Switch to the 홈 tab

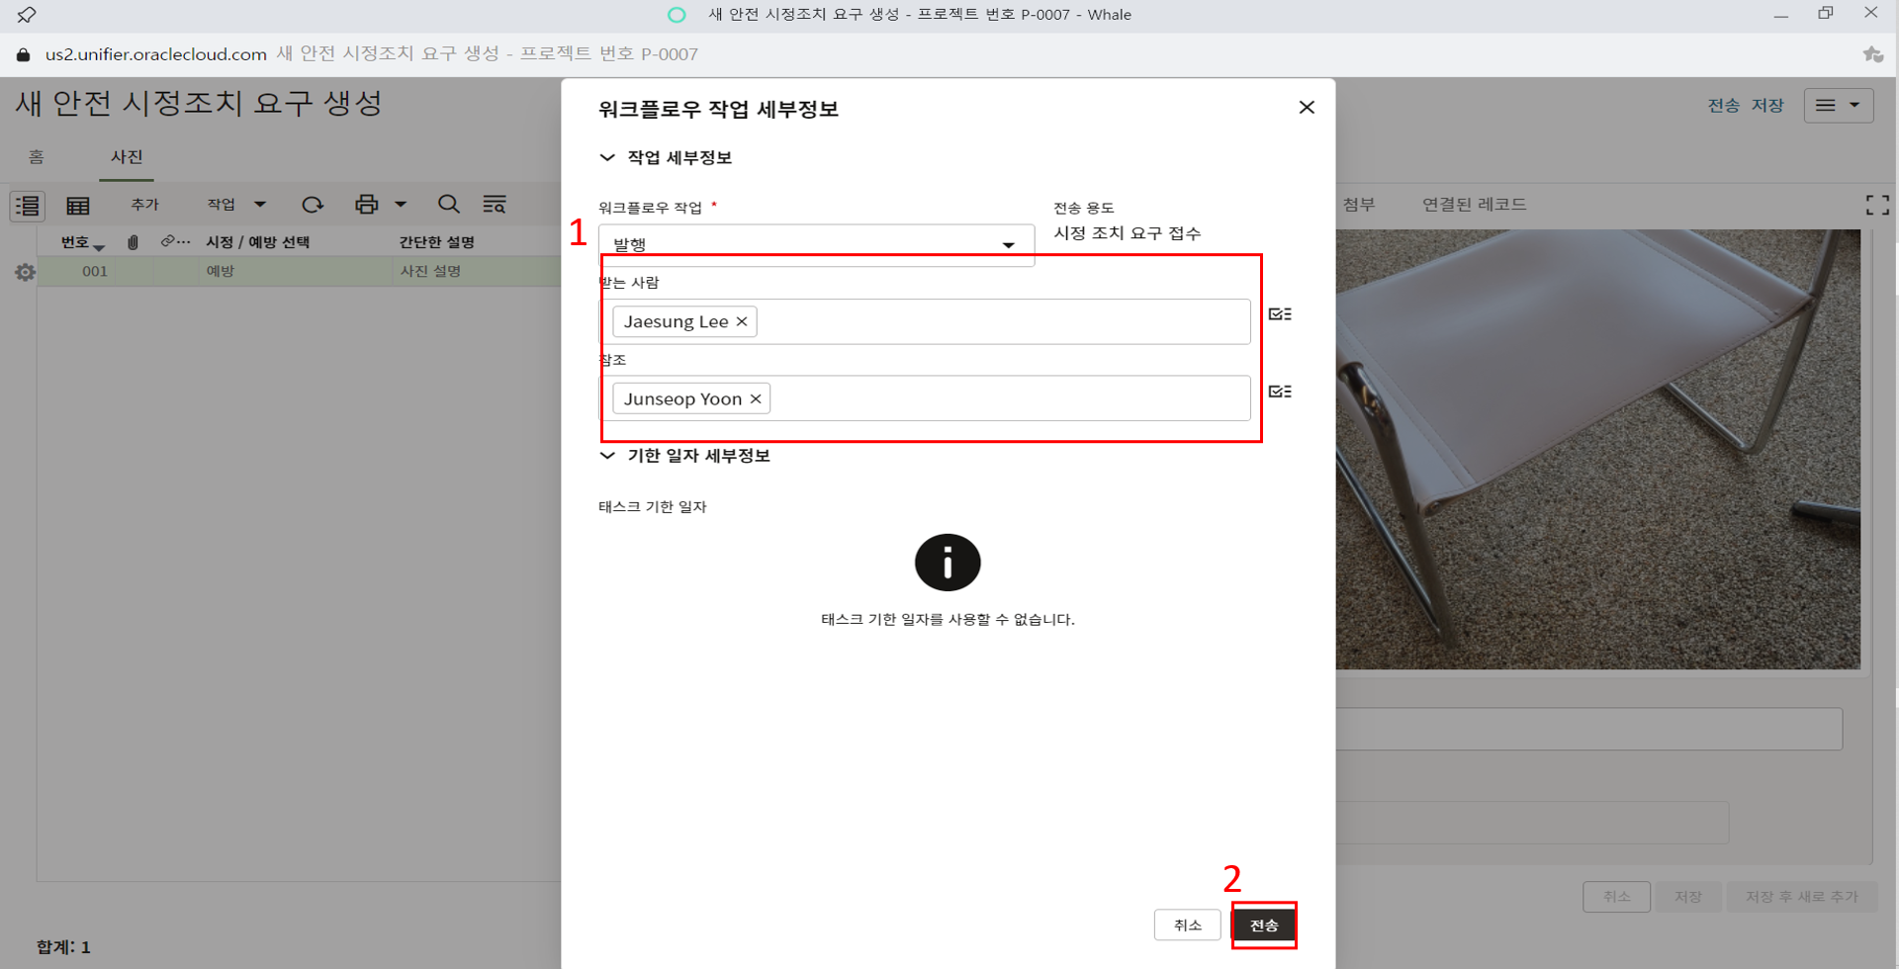[37, 157]
